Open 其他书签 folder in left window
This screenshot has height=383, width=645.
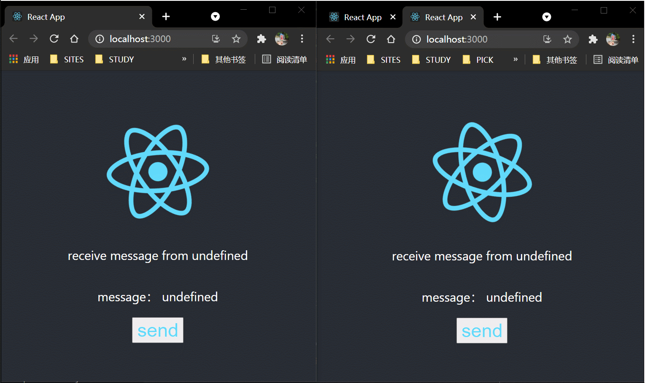(224, 59)
